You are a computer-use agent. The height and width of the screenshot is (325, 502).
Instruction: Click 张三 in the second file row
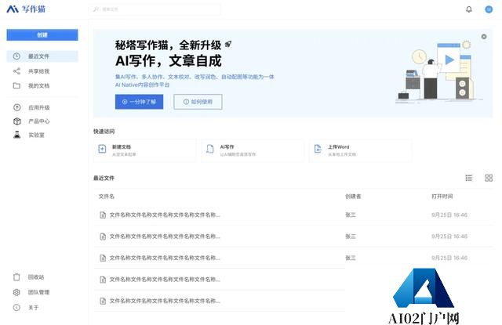pyautogui.click(x=351, y=237)
